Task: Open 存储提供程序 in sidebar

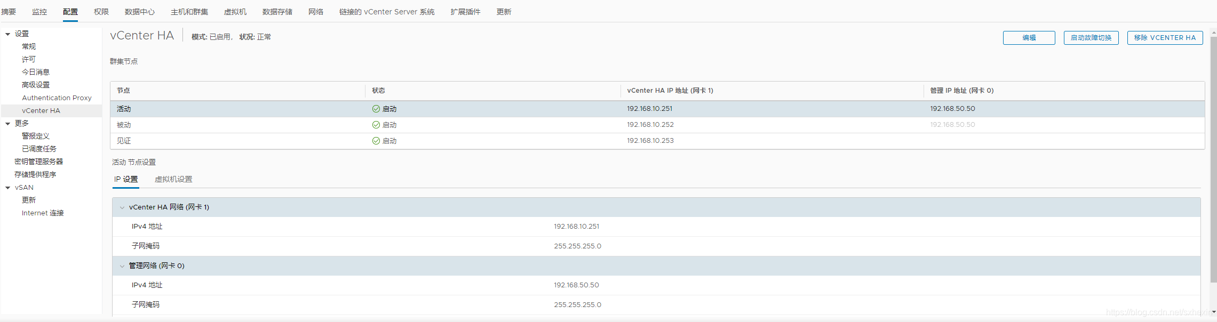Action: [35, 174]
